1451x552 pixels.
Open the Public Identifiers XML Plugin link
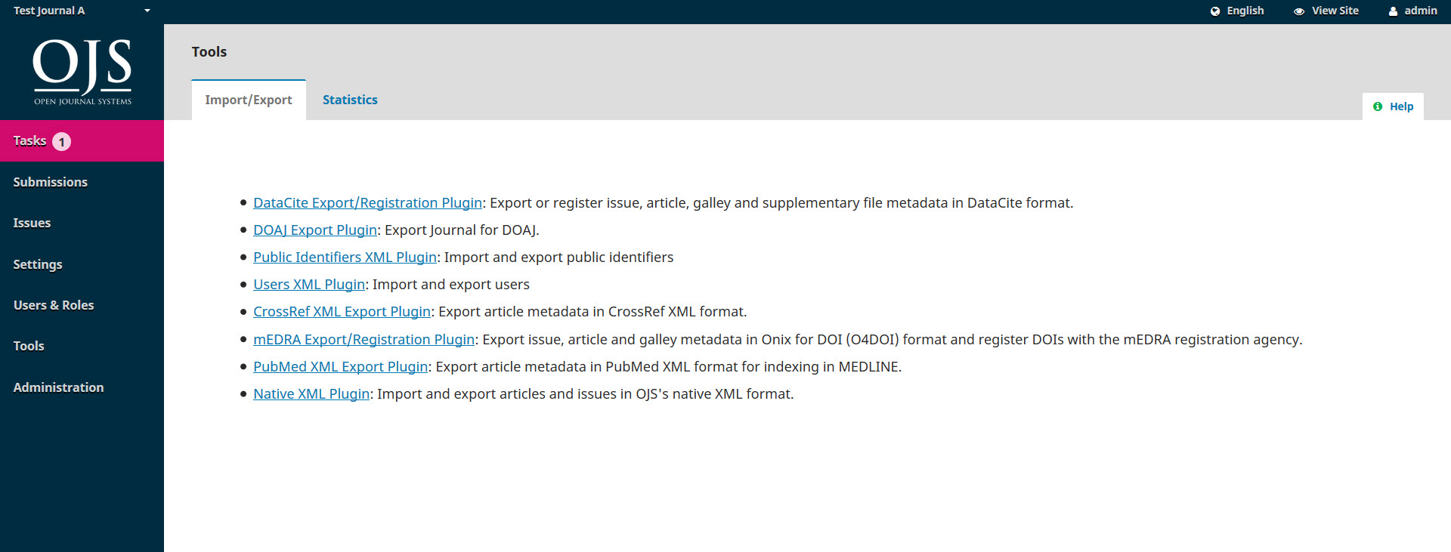(x=345, y=257)
